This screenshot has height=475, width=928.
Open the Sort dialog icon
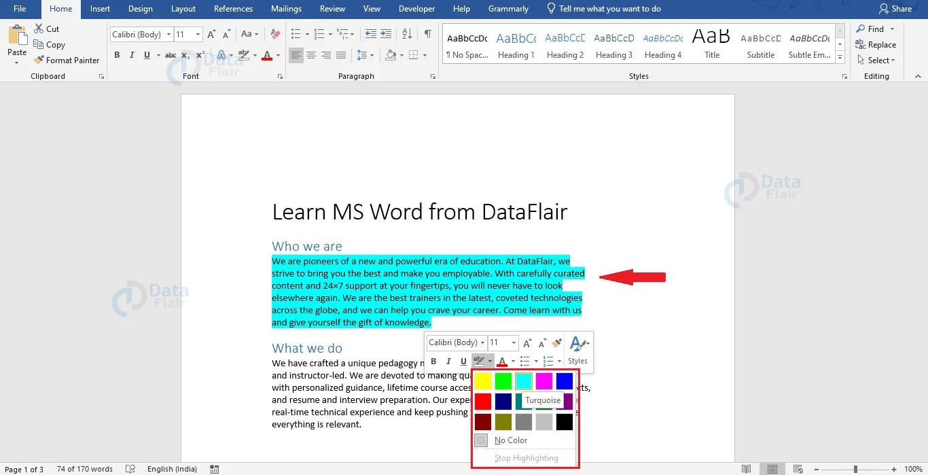pos(406,34)
